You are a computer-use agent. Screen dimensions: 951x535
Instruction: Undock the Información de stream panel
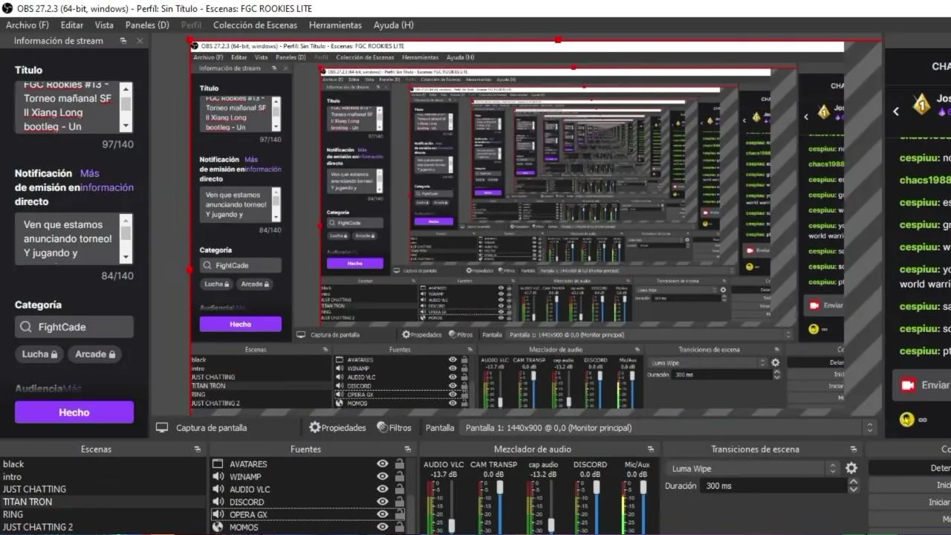coord(123,41)
